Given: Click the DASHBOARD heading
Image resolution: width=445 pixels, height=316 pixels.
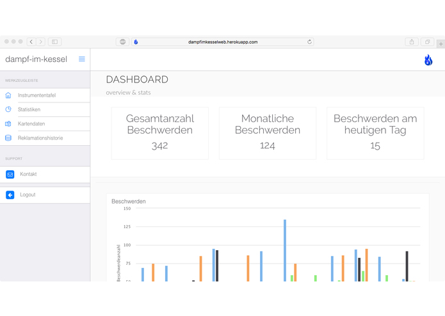Looking at the screenshot, I should (x=137, y=79).
